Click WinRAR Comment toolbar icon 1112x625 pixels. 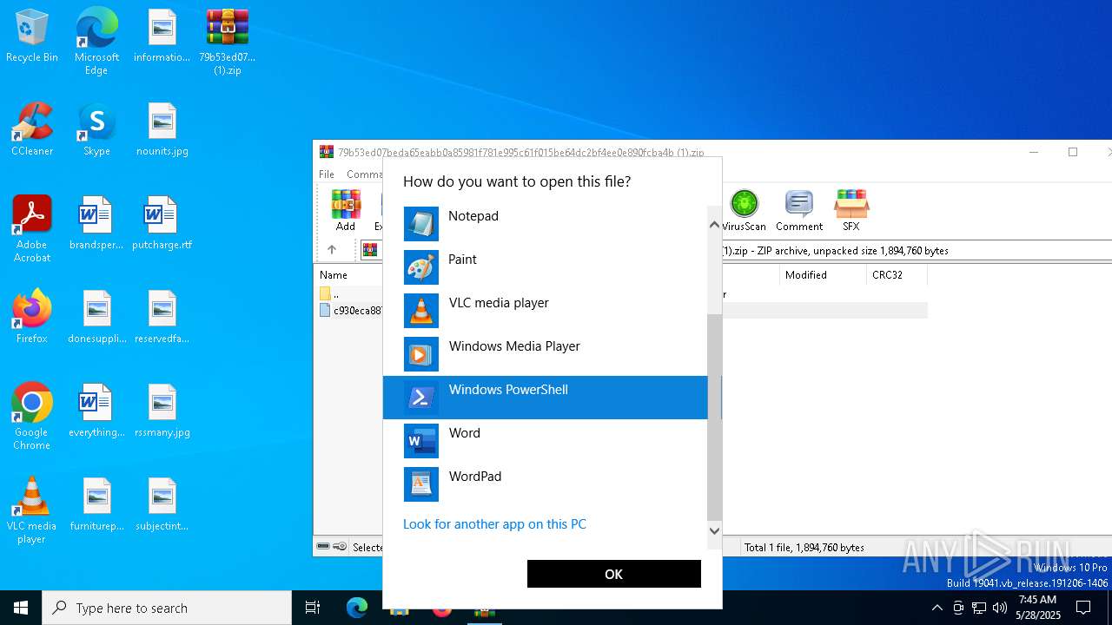pyautogui.click(x=799, y=211)
